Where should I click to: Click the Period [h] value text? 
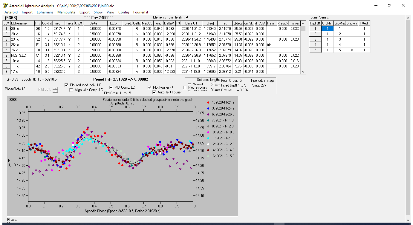pos(121,80)
